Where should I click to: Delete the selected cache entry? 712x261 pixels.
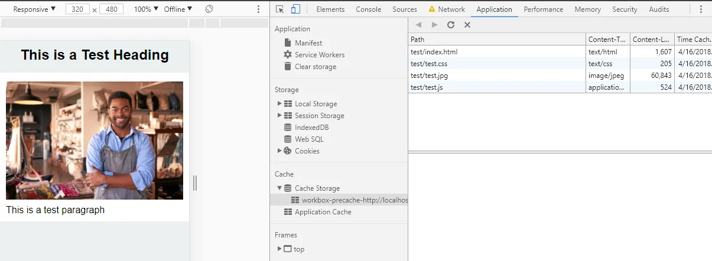[x=467, y=25]
